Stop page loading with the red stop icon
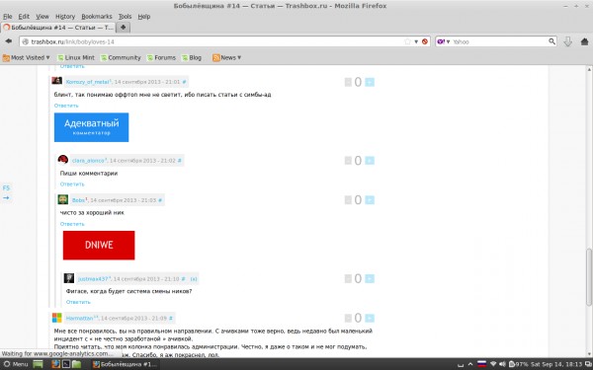 pos(425,41)
